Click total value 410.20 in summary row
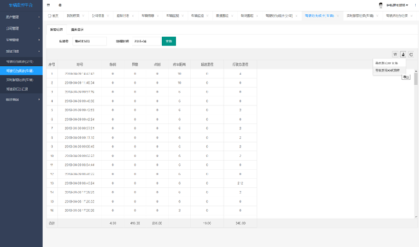This screenshot has width=419, height=247. point(135,223)
